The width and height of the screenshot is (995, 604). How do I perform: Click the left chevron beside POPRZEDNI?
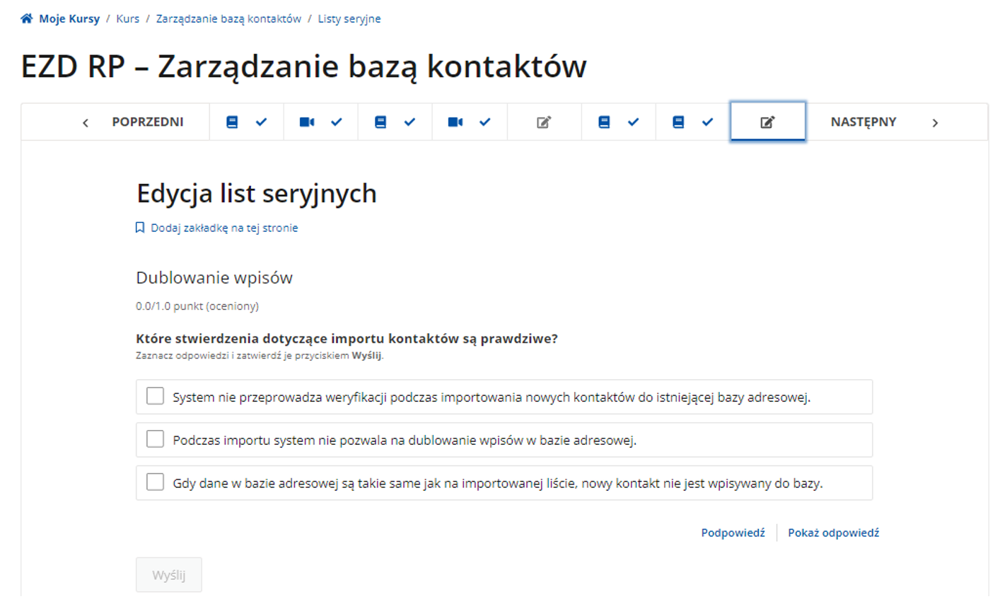click(x=85, y=122)
